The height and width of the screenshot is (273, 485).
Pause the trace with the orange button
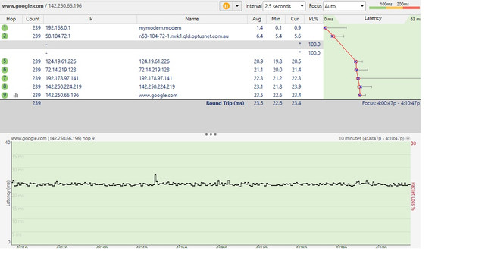click(x=226, y=6)
